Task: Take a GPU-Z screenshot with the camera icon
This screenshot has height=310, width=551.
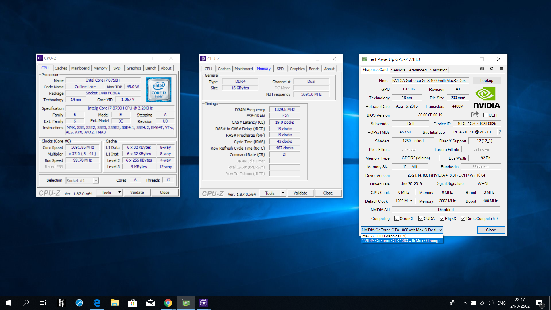Action: pos(482,69)
